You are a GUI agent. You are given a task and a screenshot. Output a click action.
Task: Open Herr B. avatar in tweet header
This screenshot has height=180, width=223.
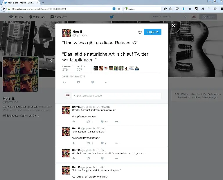(x=66, y=33)
